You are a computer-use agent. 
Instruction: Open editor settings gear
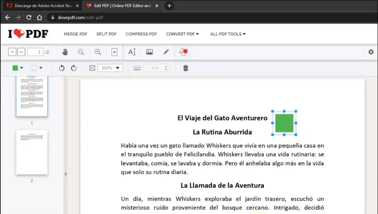coord(371,52)
